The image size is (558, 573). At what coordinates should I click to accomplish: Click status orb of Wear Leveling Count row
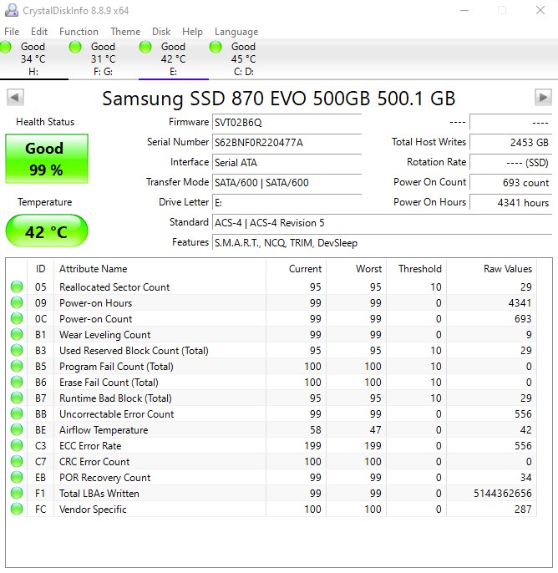tap(17, 334)
